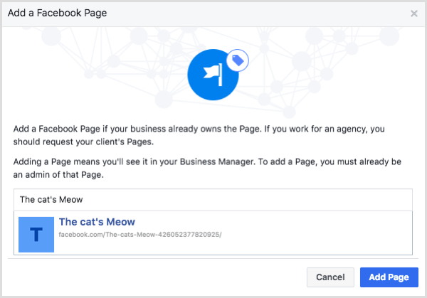The image size is (427, 298).
Task: Click the Add a Facebook Page title
Action: [x=57, y=13]
